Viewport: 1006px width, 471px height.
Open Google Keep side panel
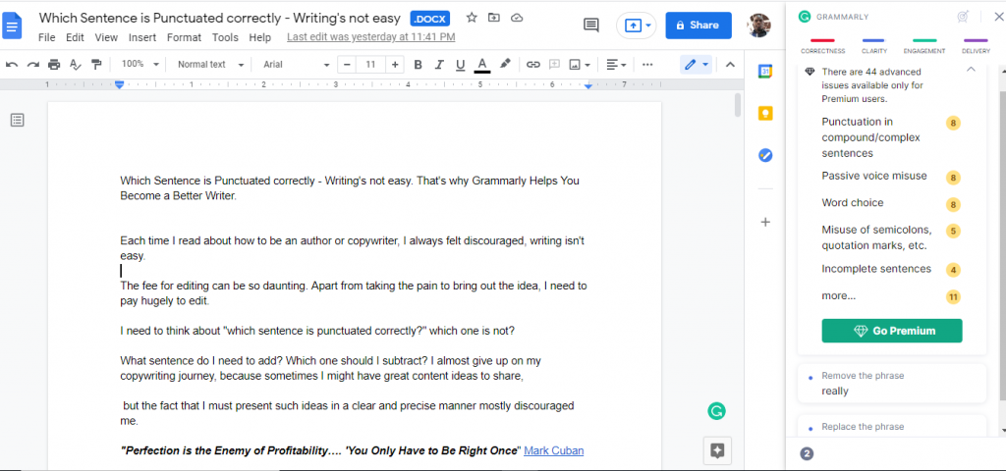764,114
